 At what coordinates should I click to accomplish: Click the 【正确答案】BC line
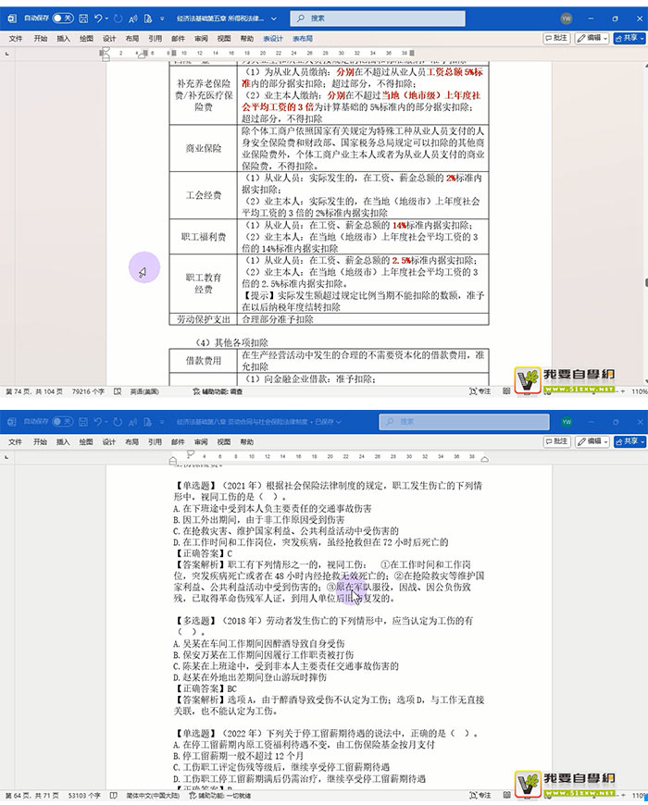[206, 688]
